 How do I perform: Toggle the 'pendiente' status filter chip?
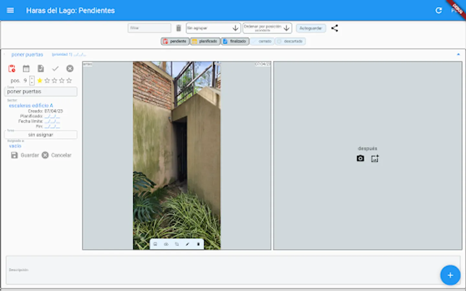click(x=175, y=41)
